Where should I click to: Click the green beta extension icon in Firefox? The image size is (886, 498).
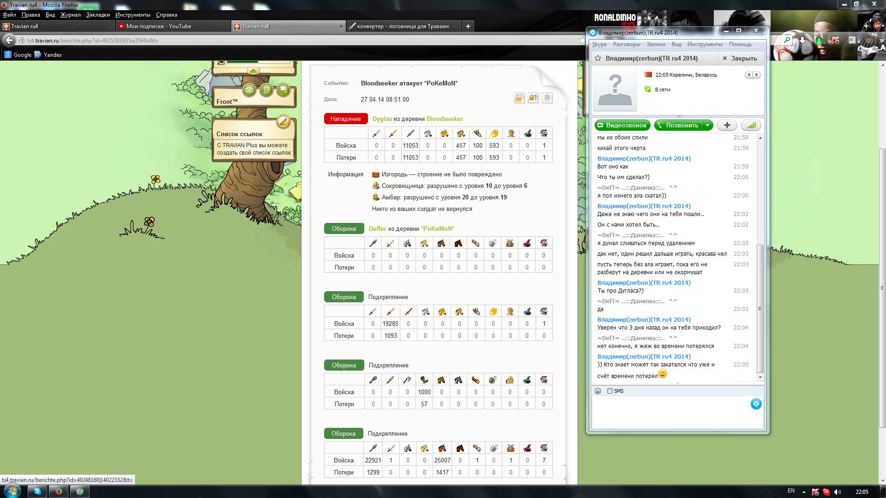[819, 41]
